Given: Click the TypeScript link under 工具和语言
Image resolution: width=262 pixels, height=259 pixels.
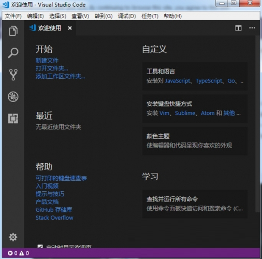Looking at the screenshot, I should [209, 81].
